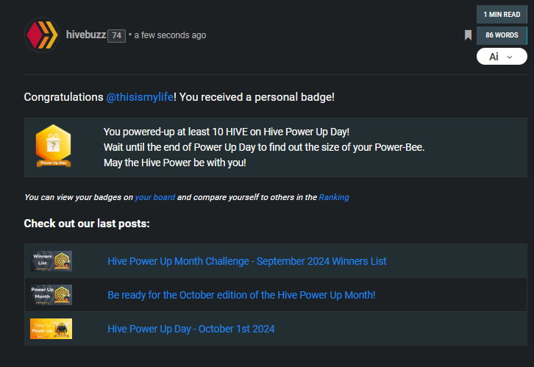The width and height of the screenshot is (534, 367).
Task: Expand the Ai dropdown menu
Action: [502, 57]
